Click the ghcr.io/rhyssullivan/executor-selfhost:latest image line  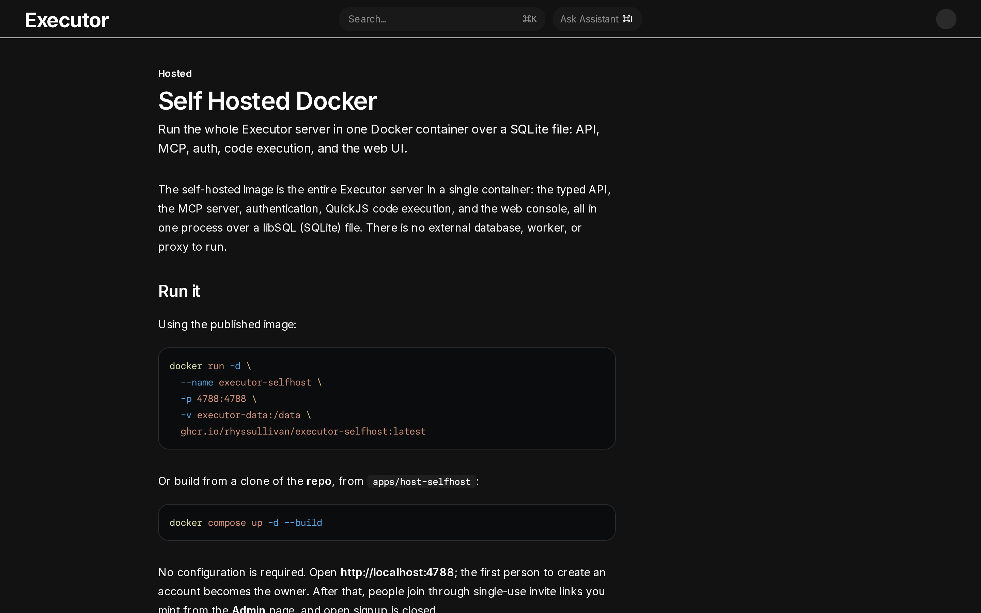[x=303, y=431]
